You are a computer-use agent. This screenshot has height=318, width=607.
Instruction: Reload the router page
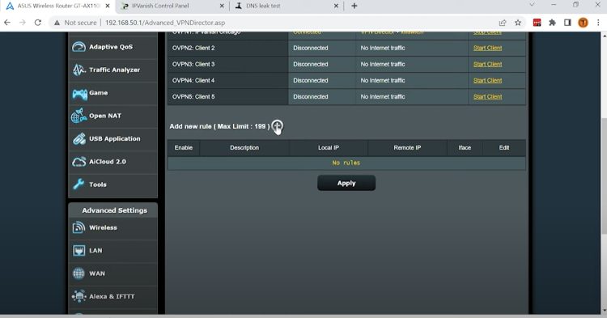click(37, 23)
